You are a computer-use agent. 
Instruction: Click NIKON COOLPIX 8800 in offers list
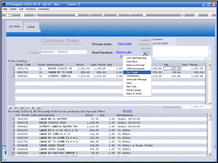point(52,123)
